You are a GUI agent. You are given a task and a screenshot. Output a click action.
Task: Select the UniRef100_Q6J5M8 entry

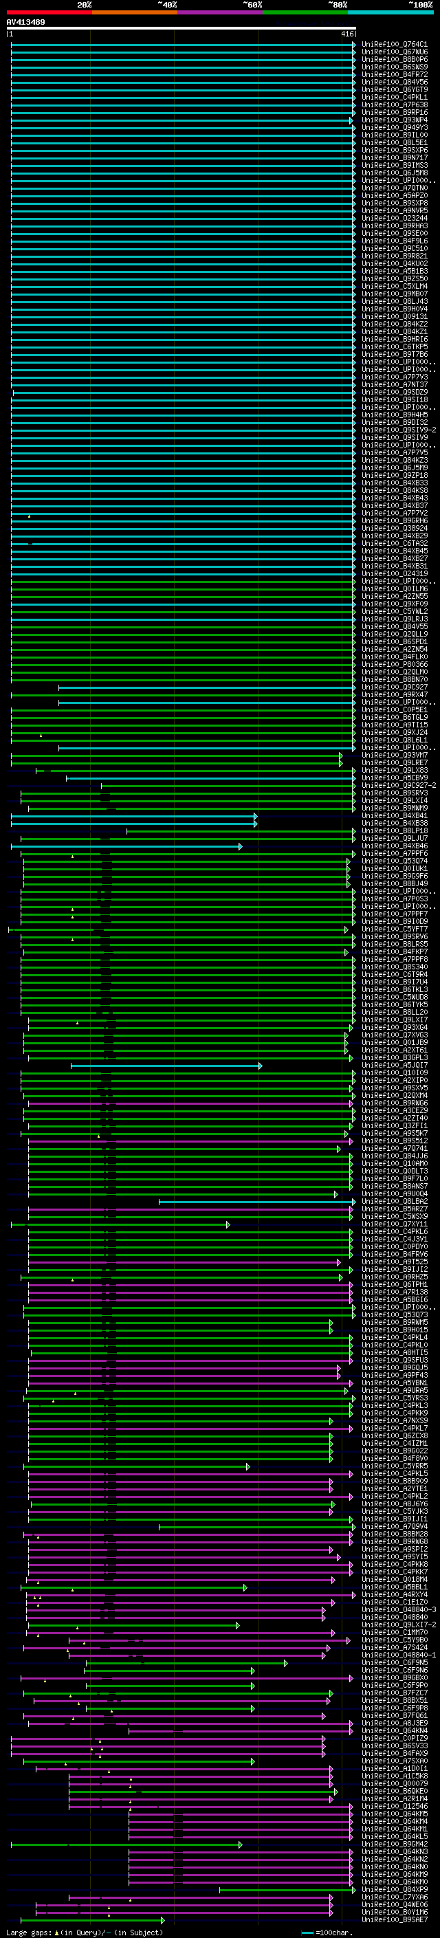394,173
